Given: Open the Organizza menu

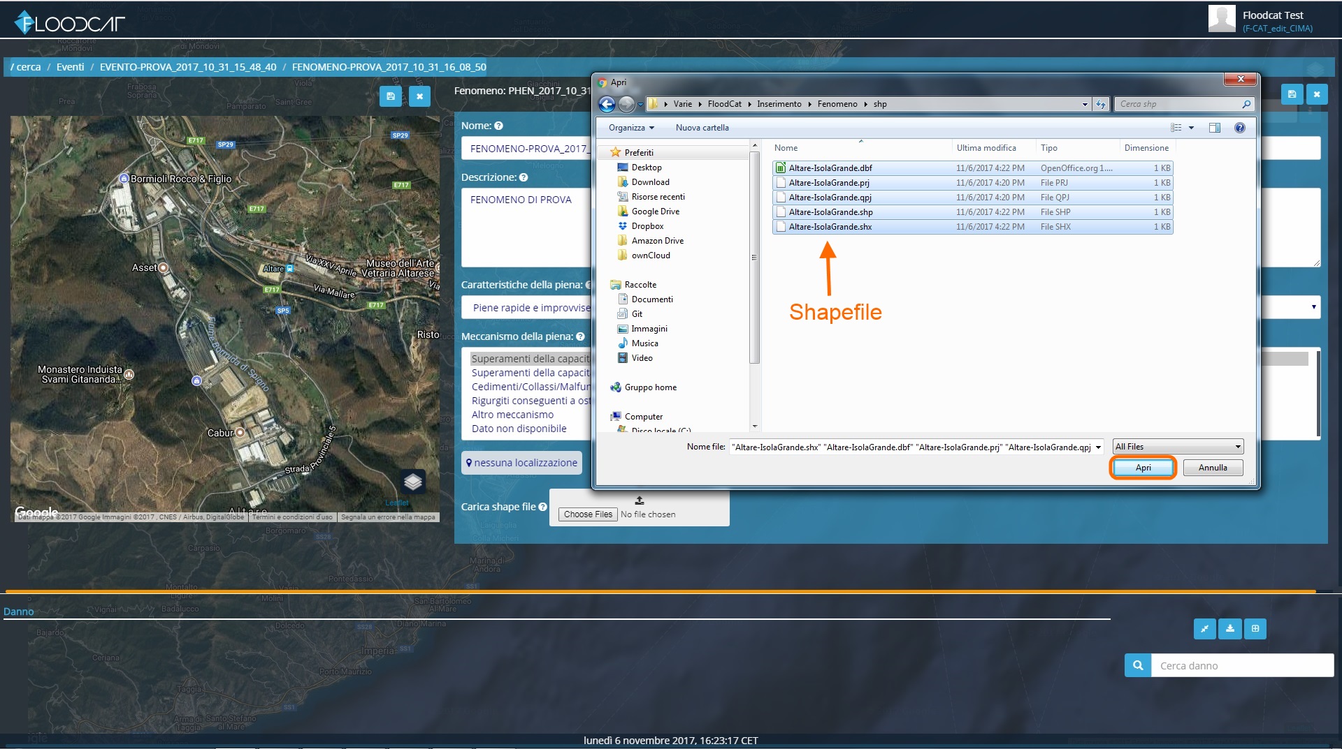Looking at the screenshot, I should (x=631, y=128).
